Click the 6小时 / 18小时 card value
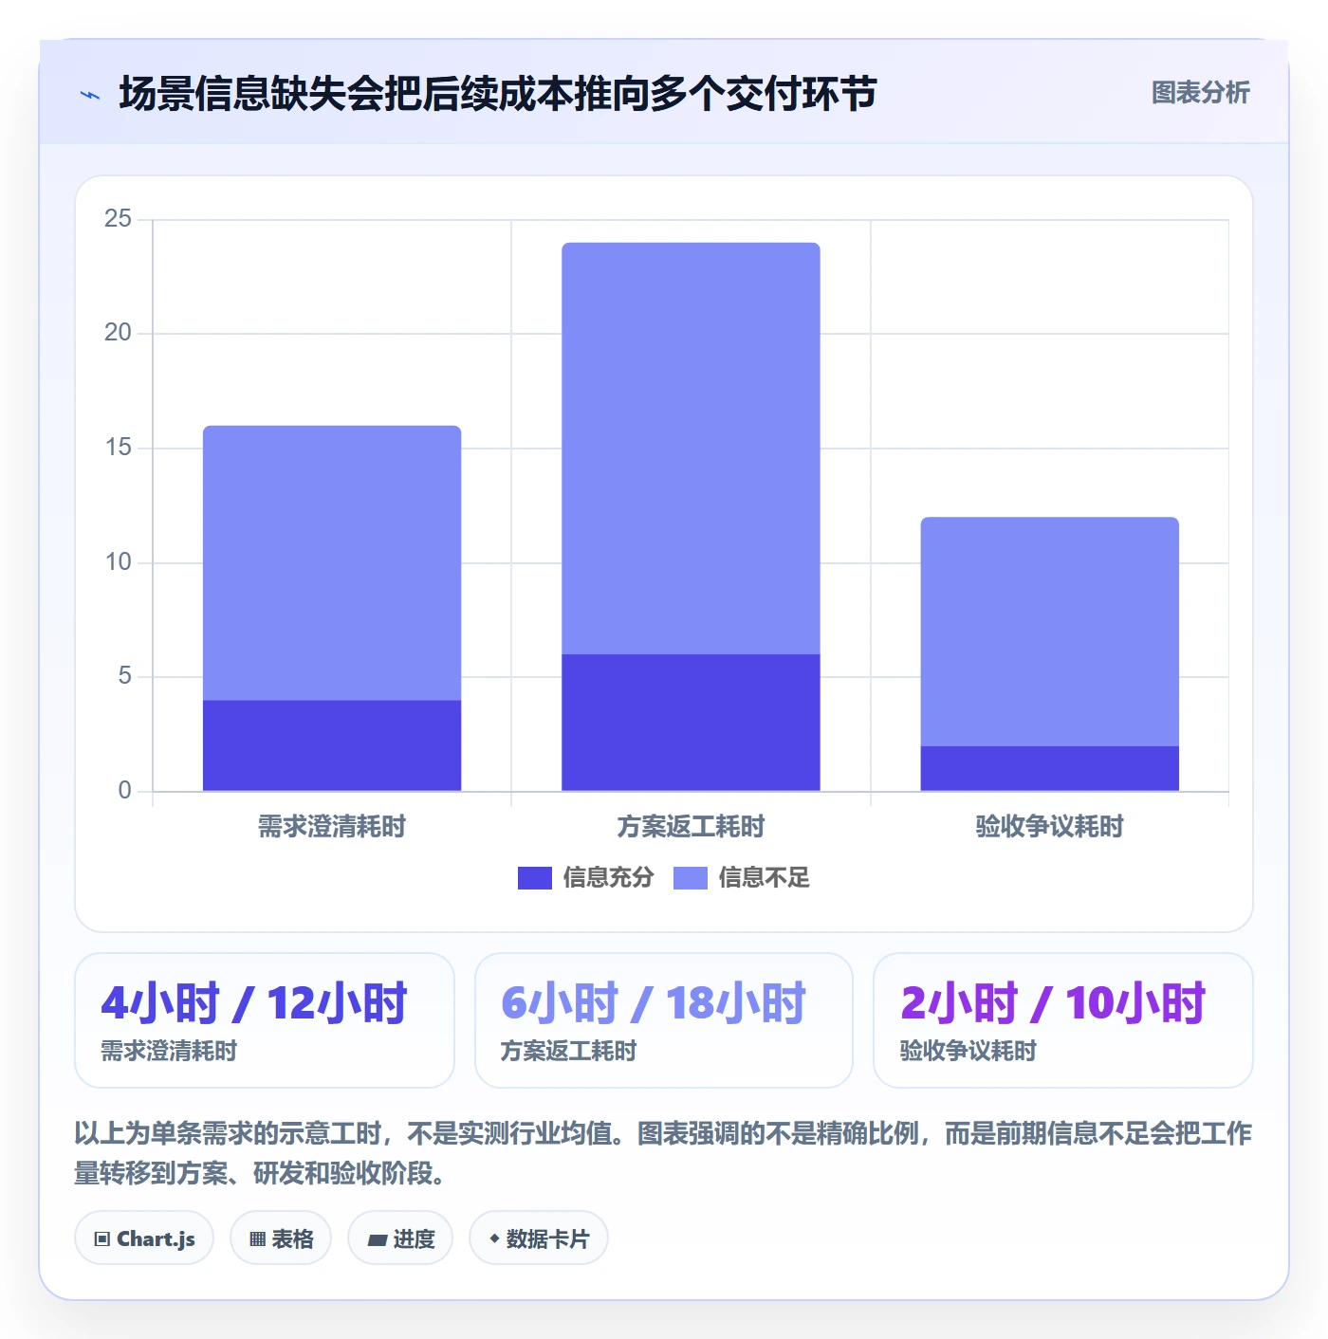This screenshot has height=1339, width=1328. click(654, 1003)
